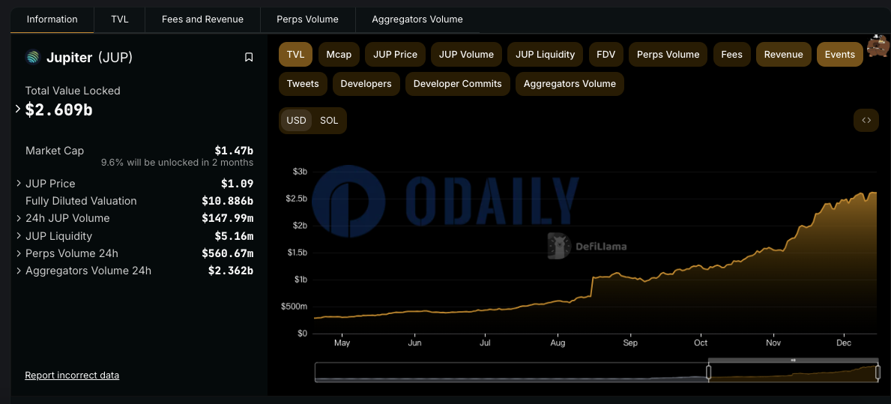This screenshot has height=404, width=891.
Task: Toggle the JUP Price chart metric
Action: click(395, 55)
